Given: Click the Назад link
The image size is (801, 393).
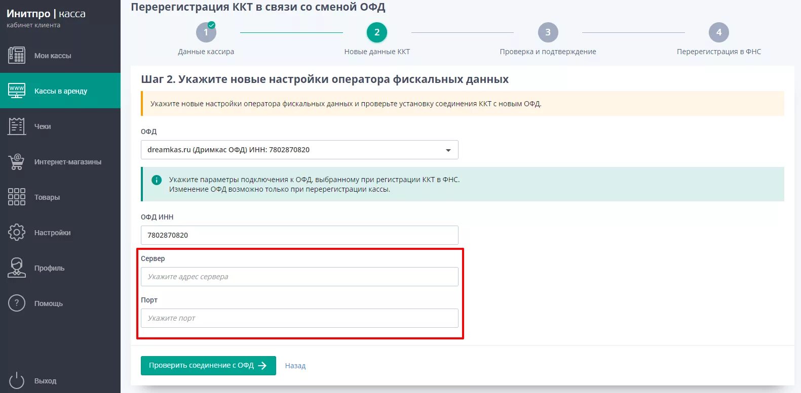Looking at the screenshot, I should pos(295,366).
